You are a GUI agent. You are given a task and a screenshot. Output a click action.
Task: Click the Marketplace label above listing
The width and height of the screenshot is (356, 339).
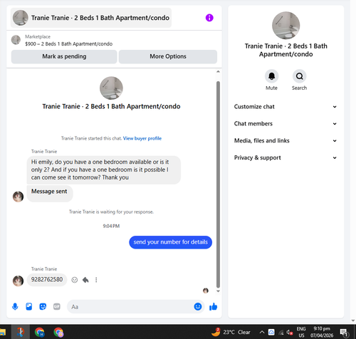[x=38, y=37]
